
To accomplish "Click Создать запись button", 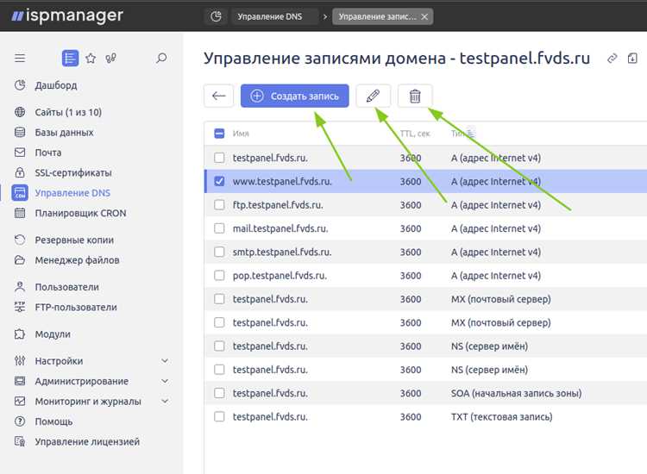I will coord(295,96).
